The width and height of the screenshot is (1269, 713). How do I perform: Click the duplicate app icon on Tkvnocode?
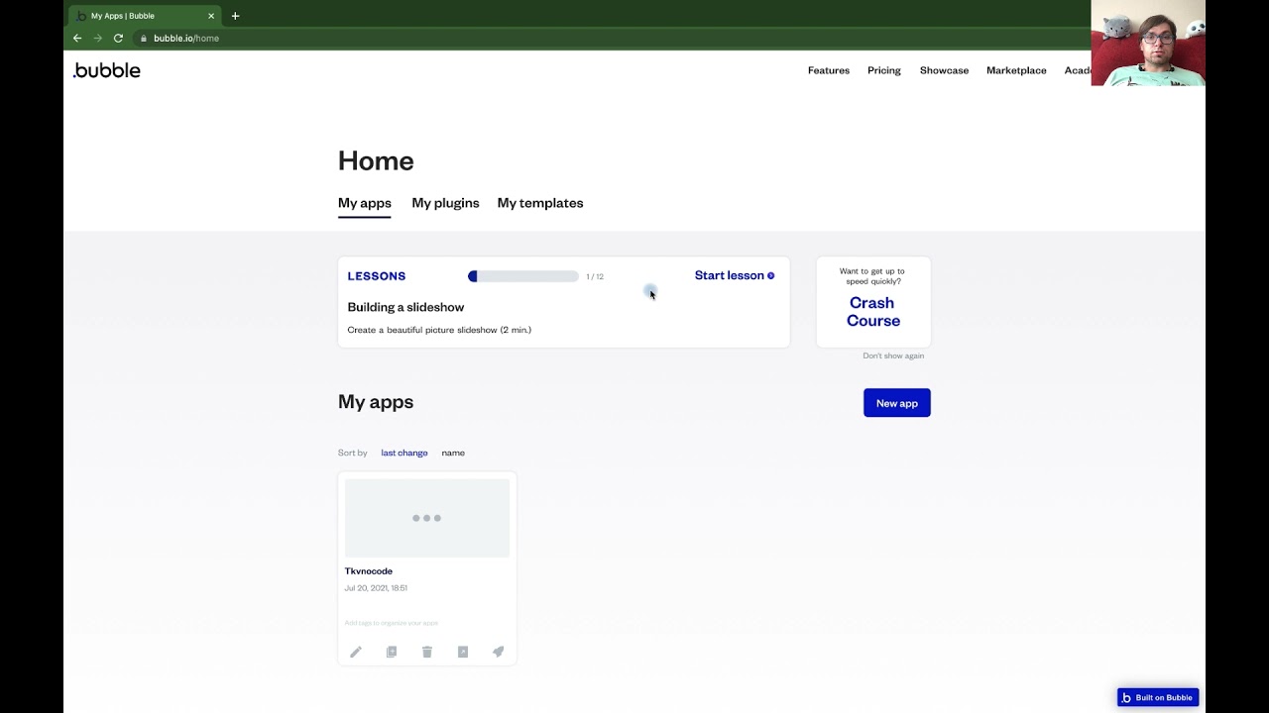(x=392, y=652)
